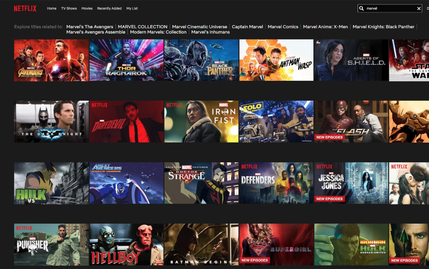Screen dimensions: 429x269
Task: Select the 'Captain Marvel' related title link
Action: pyautogui.click(x=247, y=27)
